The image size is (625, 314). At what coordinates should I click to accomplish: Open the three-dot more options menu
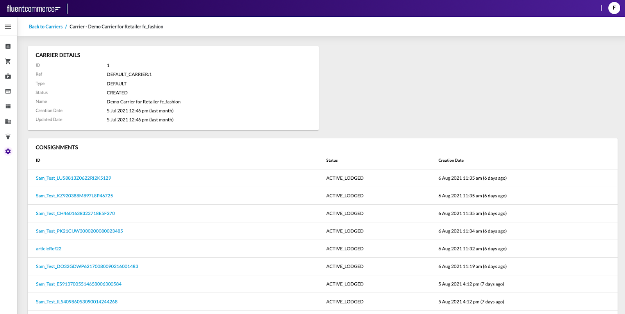click(601, 8)
